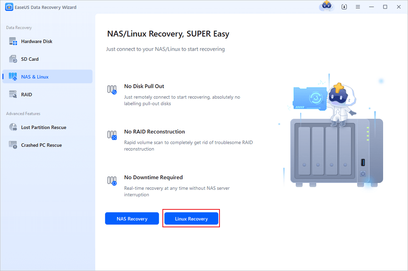Click the NAS device illustration

pyautogui.click(x=337, y=152)
